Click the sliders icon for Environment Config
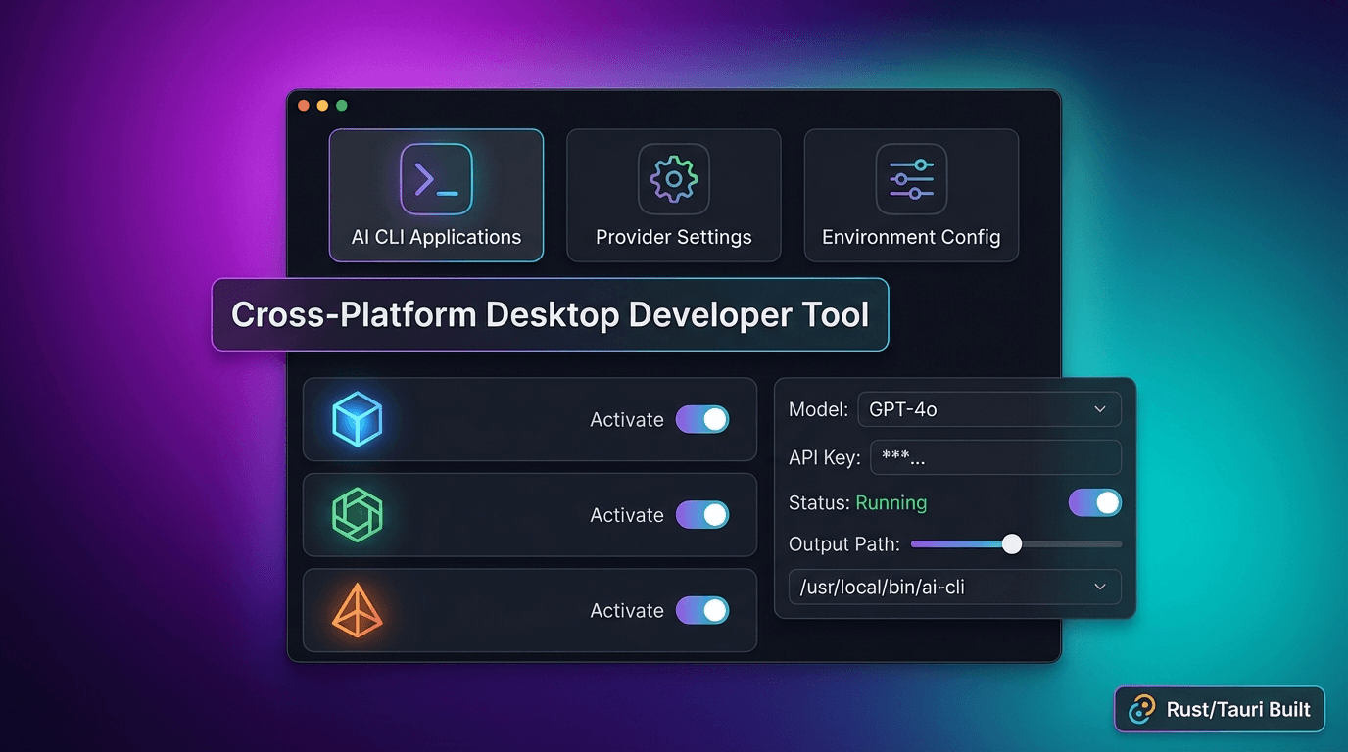Screen dimensions: 1348x752 [911, 179]
